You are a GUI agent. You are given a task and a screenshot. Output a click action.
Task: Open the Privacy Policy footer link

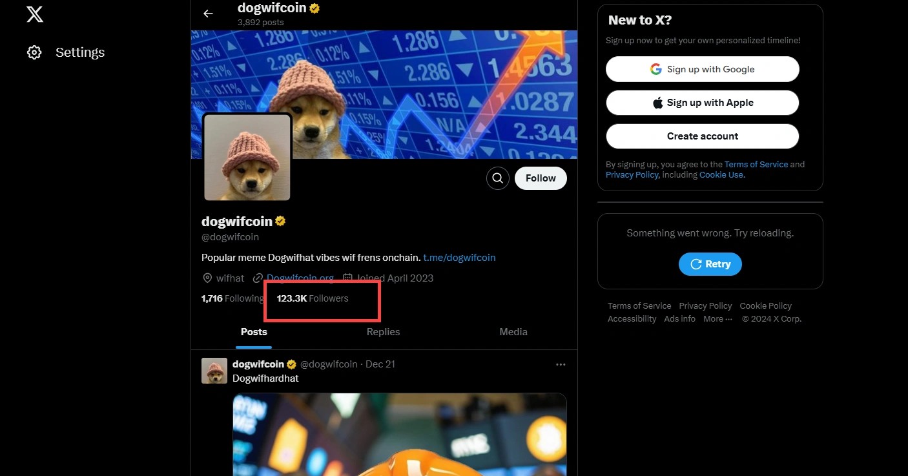click(705, 306)
